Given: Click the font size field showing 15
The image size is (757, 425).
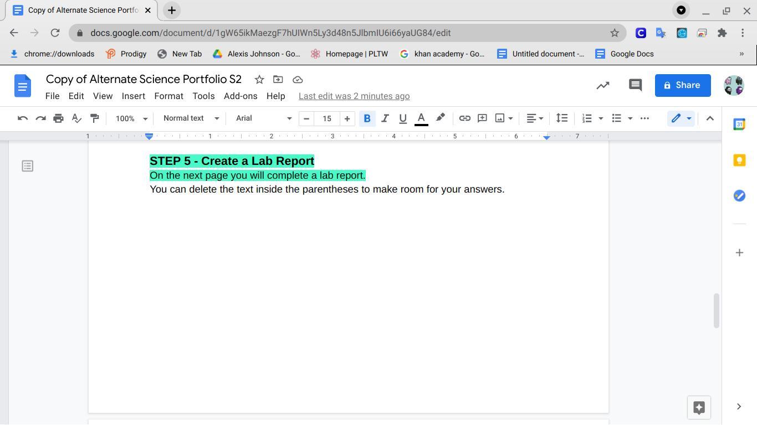Looking at the screenshot, I should pos(327,118).
